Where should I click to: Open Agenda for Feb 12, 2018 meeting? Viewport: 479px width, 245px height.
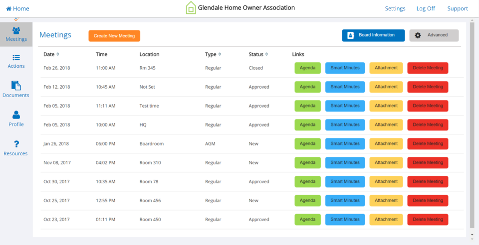click(308, 87)
